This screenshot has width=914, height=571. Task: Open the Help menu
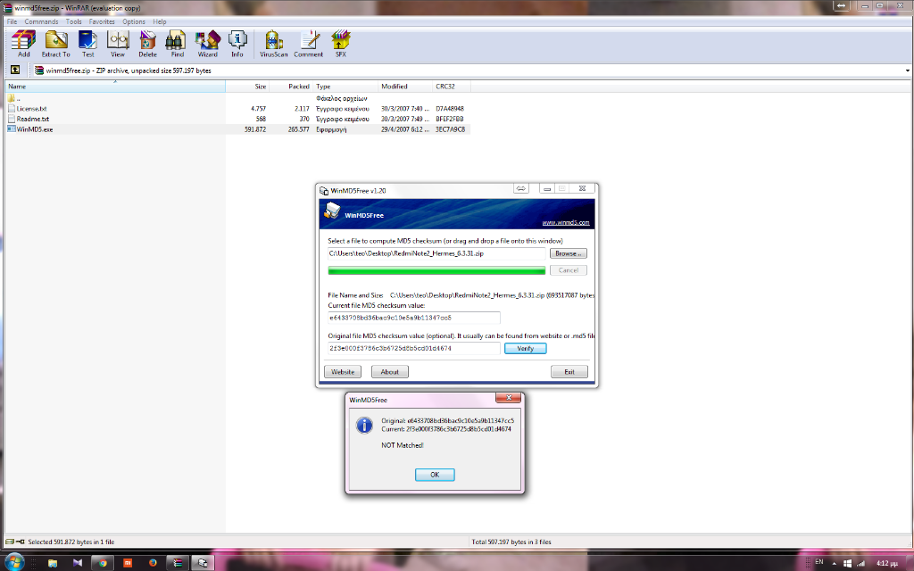click(160, 21)
